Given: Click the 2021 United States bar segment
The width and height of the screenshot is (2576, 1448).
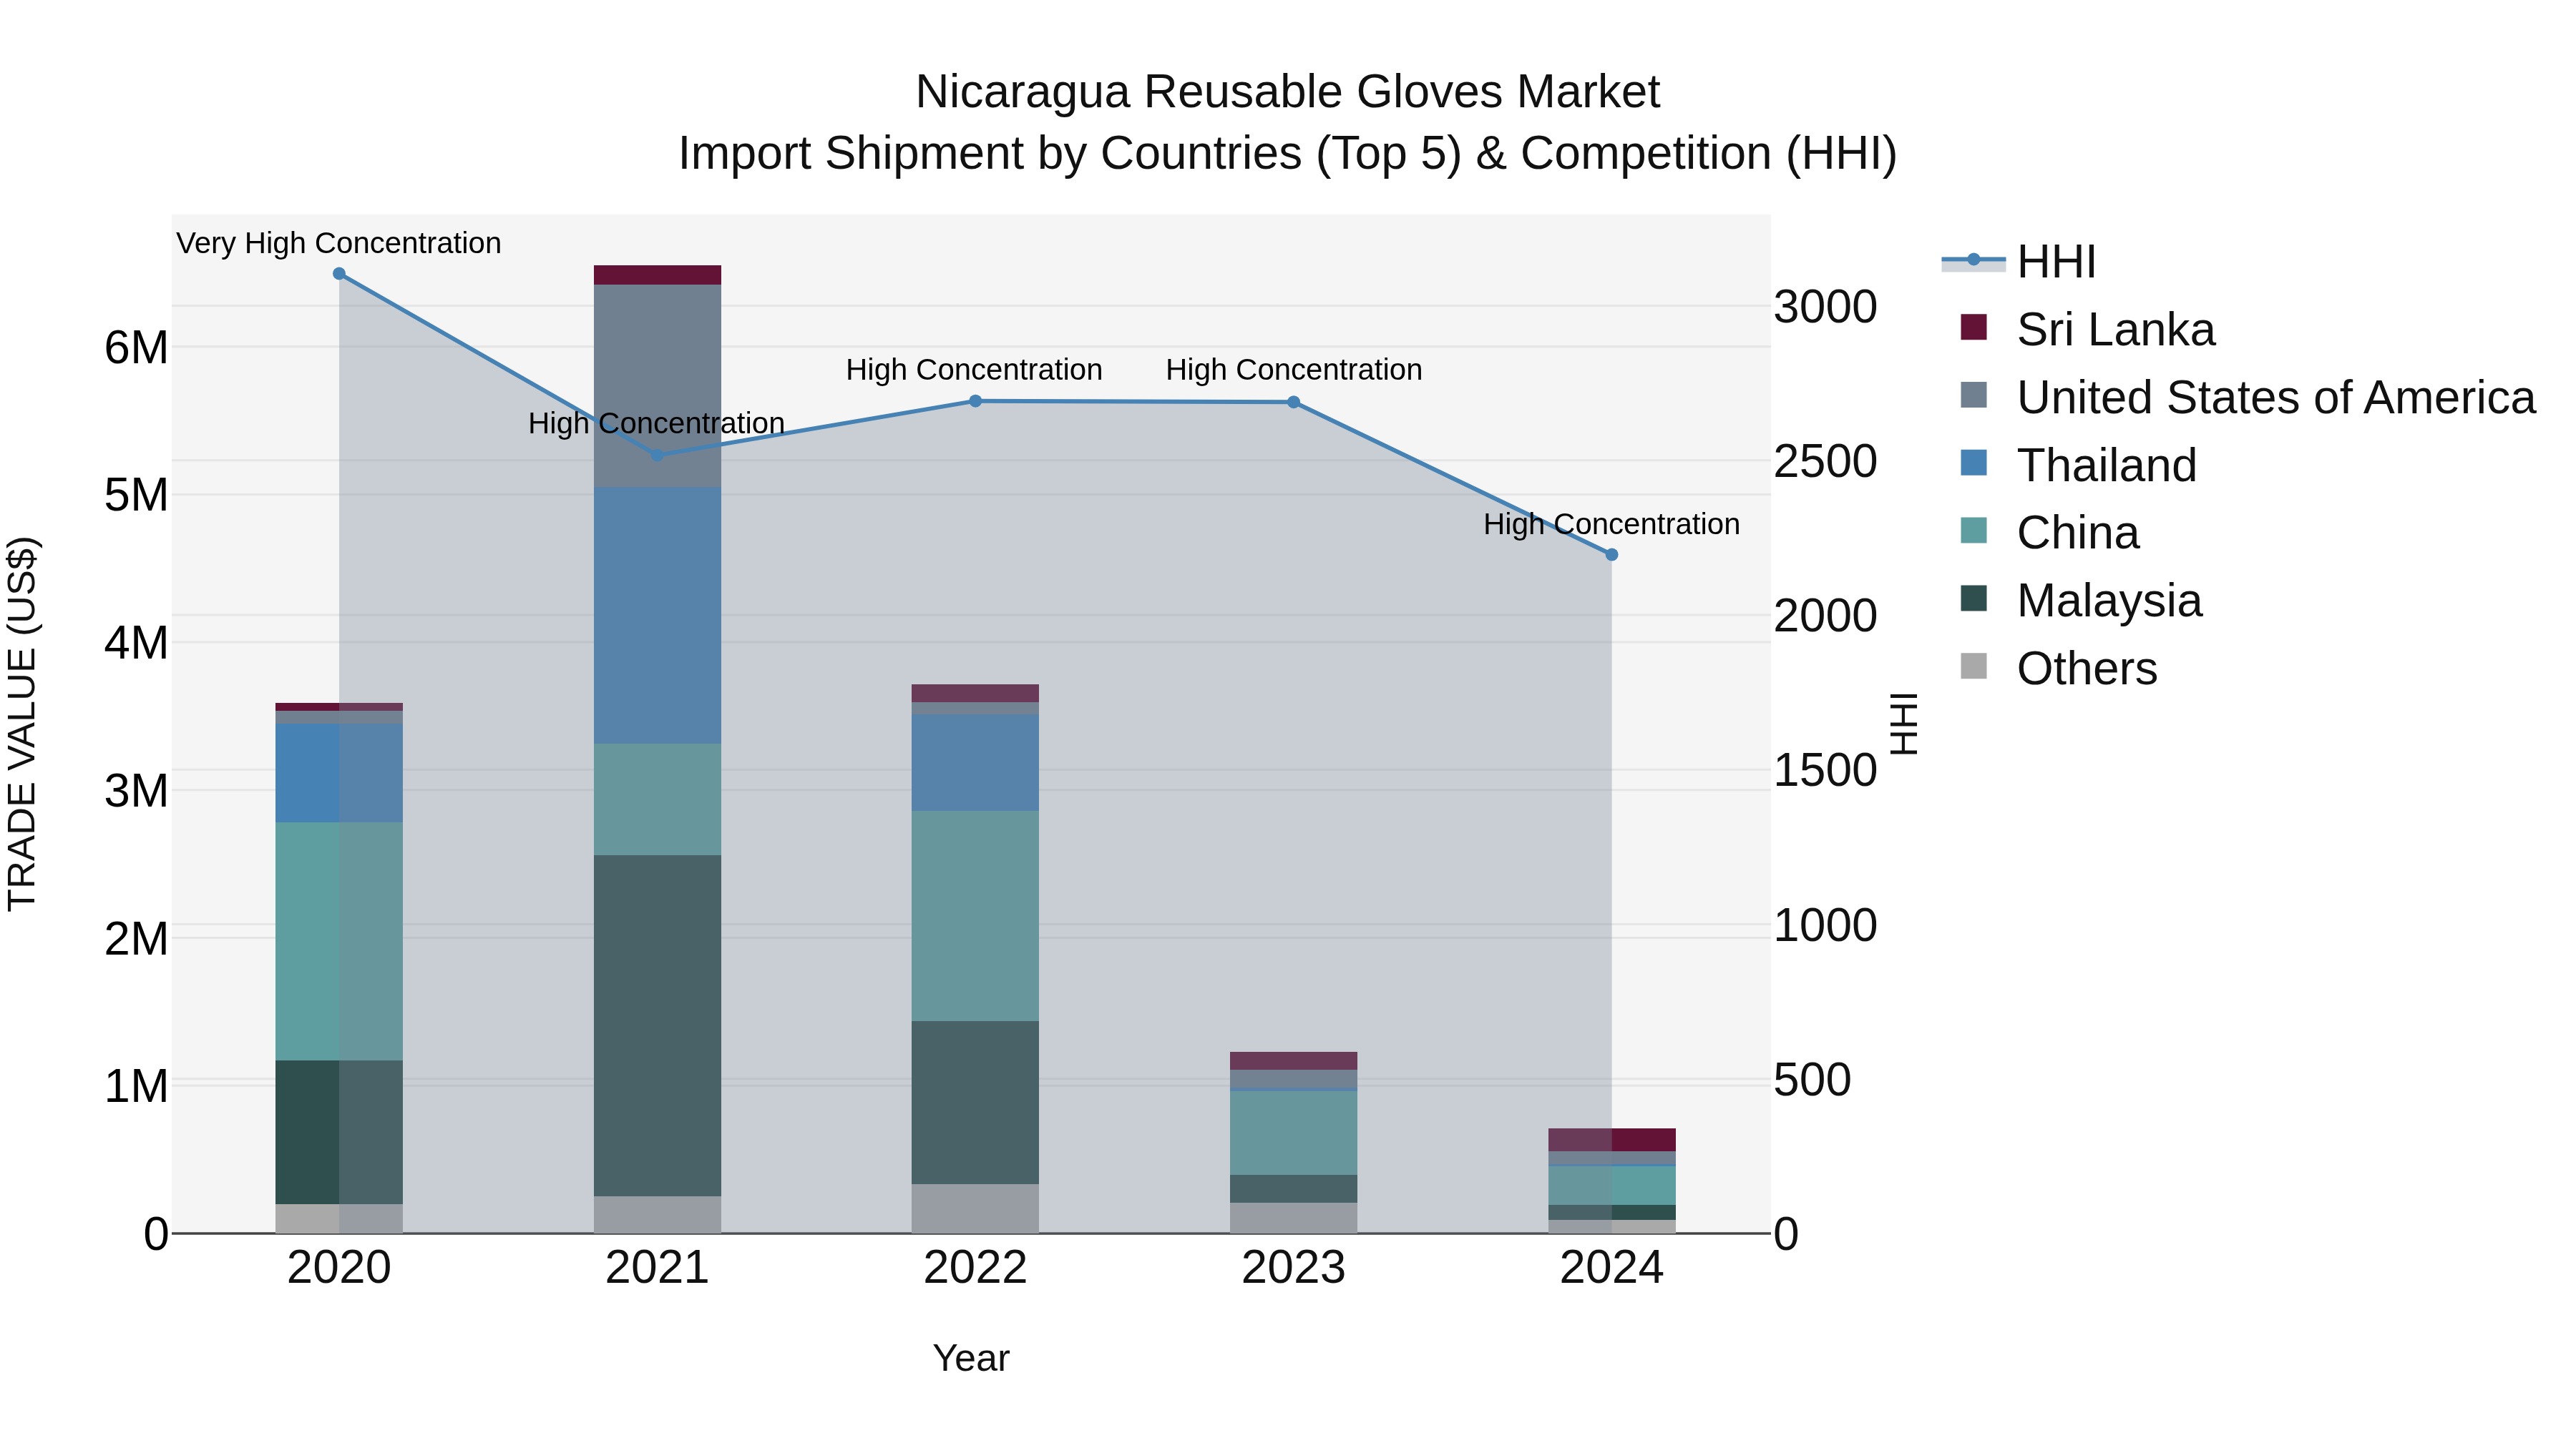Looking at the screenshot, I should tap(657, 387).
